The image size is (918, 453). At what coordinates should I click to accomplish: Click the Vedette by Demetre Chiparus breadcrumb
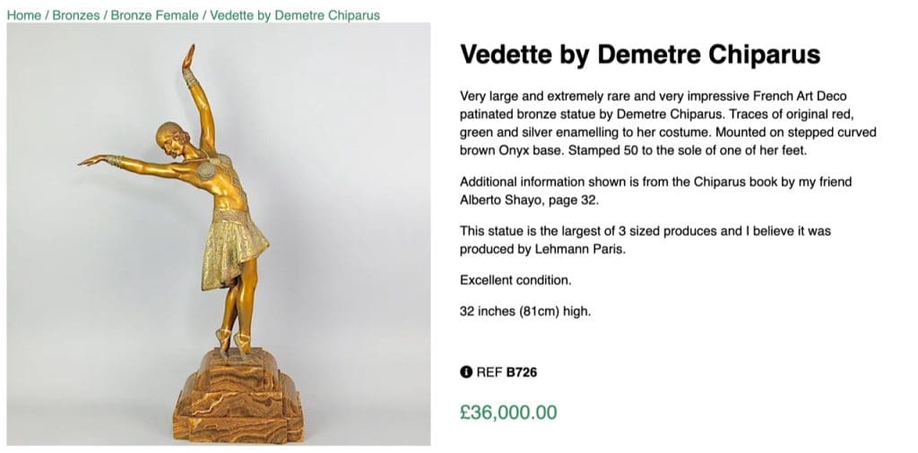[x=294, y=15]
